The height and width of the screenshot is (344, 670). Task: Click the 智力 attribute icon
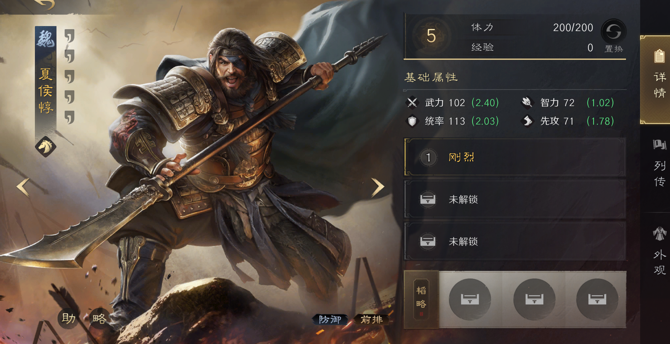click(x=527, y=103)
